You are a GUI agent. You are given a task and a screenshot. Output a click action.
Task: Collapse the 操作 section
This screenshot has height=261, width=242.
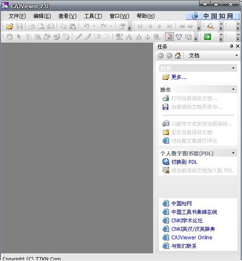pyautogui.click(x=233, y=89)
